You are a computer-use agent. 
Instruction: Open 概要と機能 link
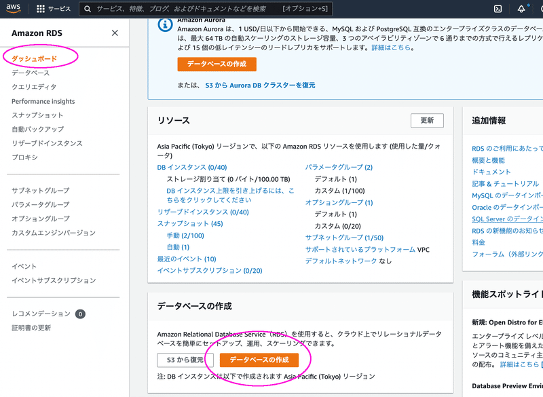(488, 160)
